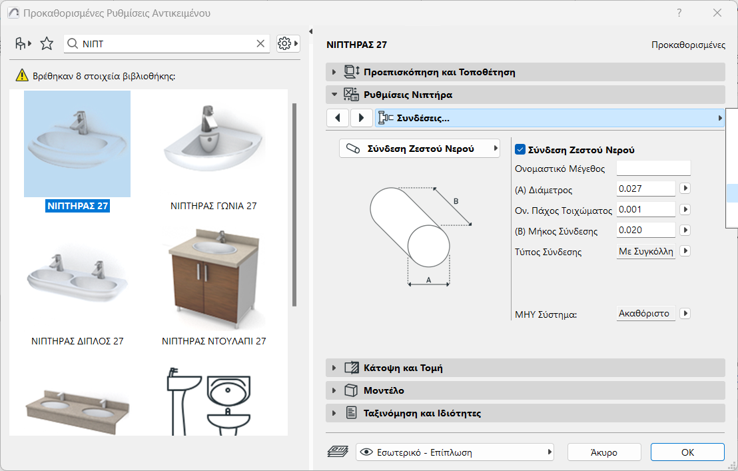Select ΝΙΠΤΗΡΑΣ 27 thumbnail
The image size is (738, 471).
(x=77, y=144)
